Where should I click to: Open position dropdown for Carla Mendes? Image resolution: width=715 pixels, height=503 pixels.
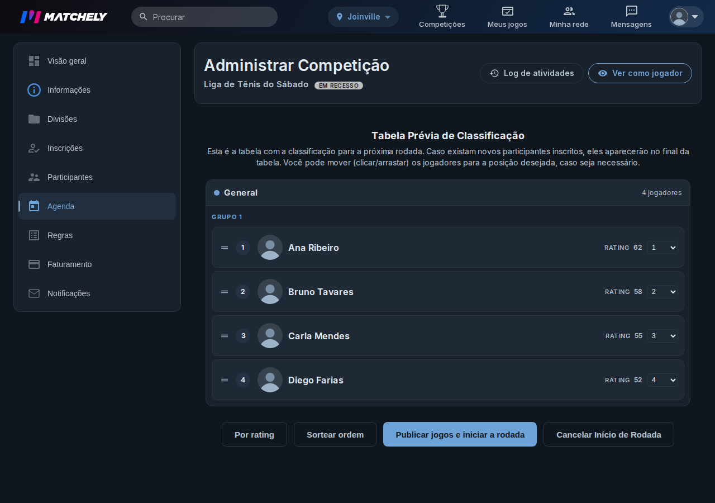pos(662,336)
